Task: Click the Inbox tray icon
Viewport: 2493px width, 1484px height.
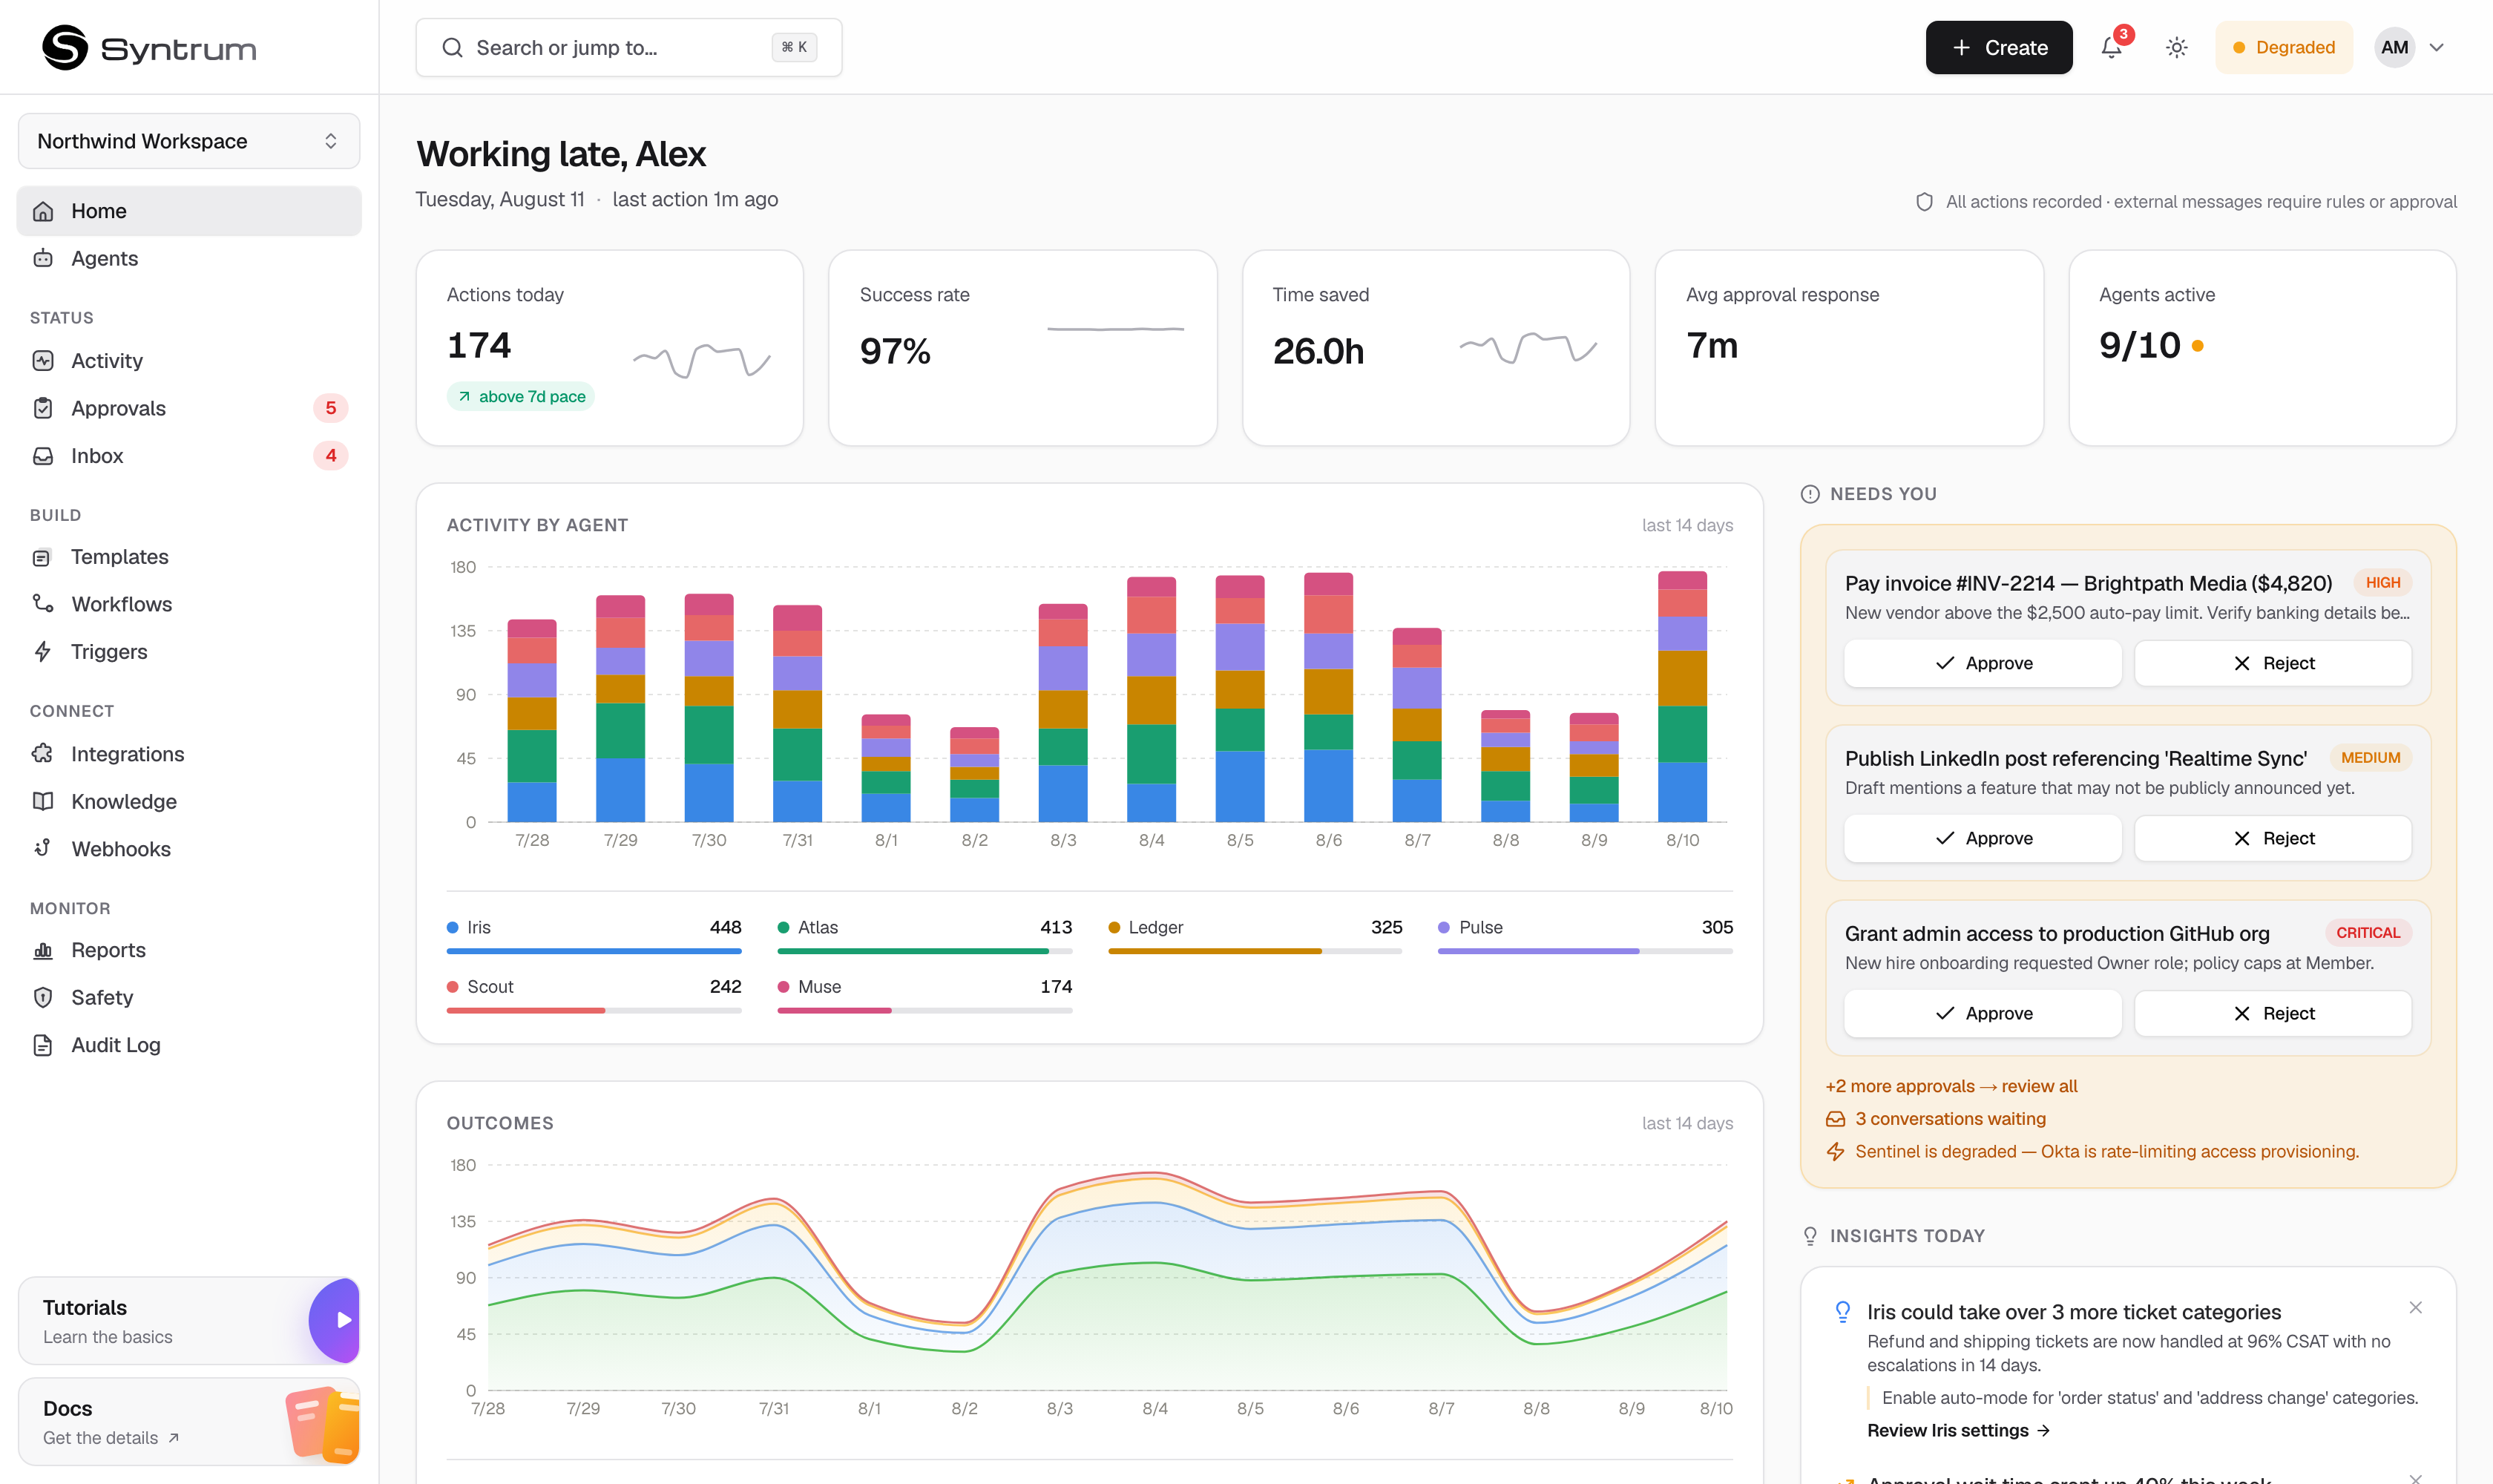Action: [43, 456]
